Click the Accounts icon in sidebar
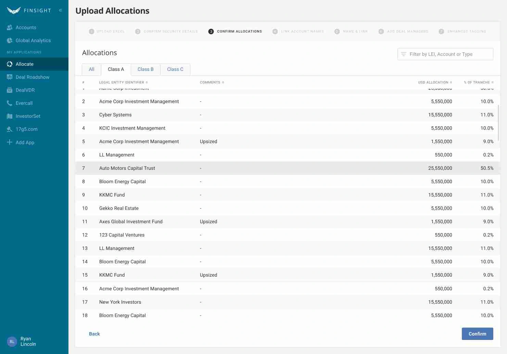This screenshot has height=354, width=507. click(x=10, y=27)
